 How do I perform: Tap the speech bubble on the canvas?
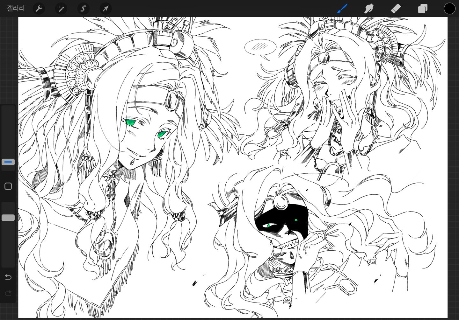pyautogui.click(x=260, y=47)
